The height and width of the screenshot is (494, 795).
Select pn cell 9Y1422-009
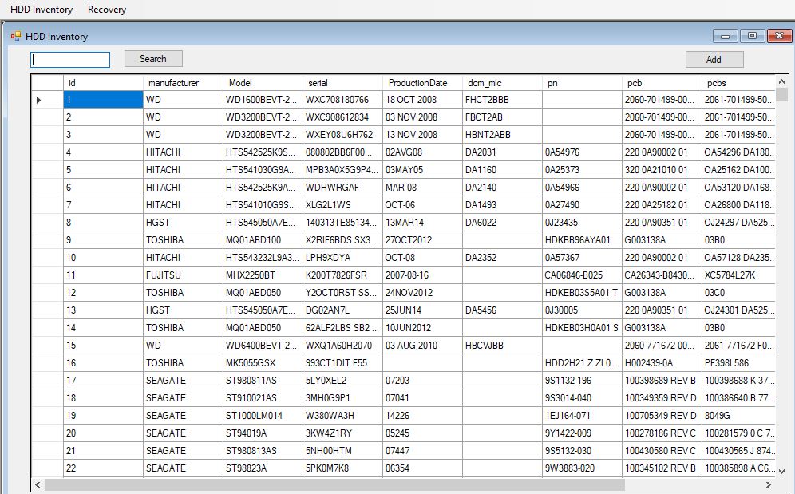[582, 433]
